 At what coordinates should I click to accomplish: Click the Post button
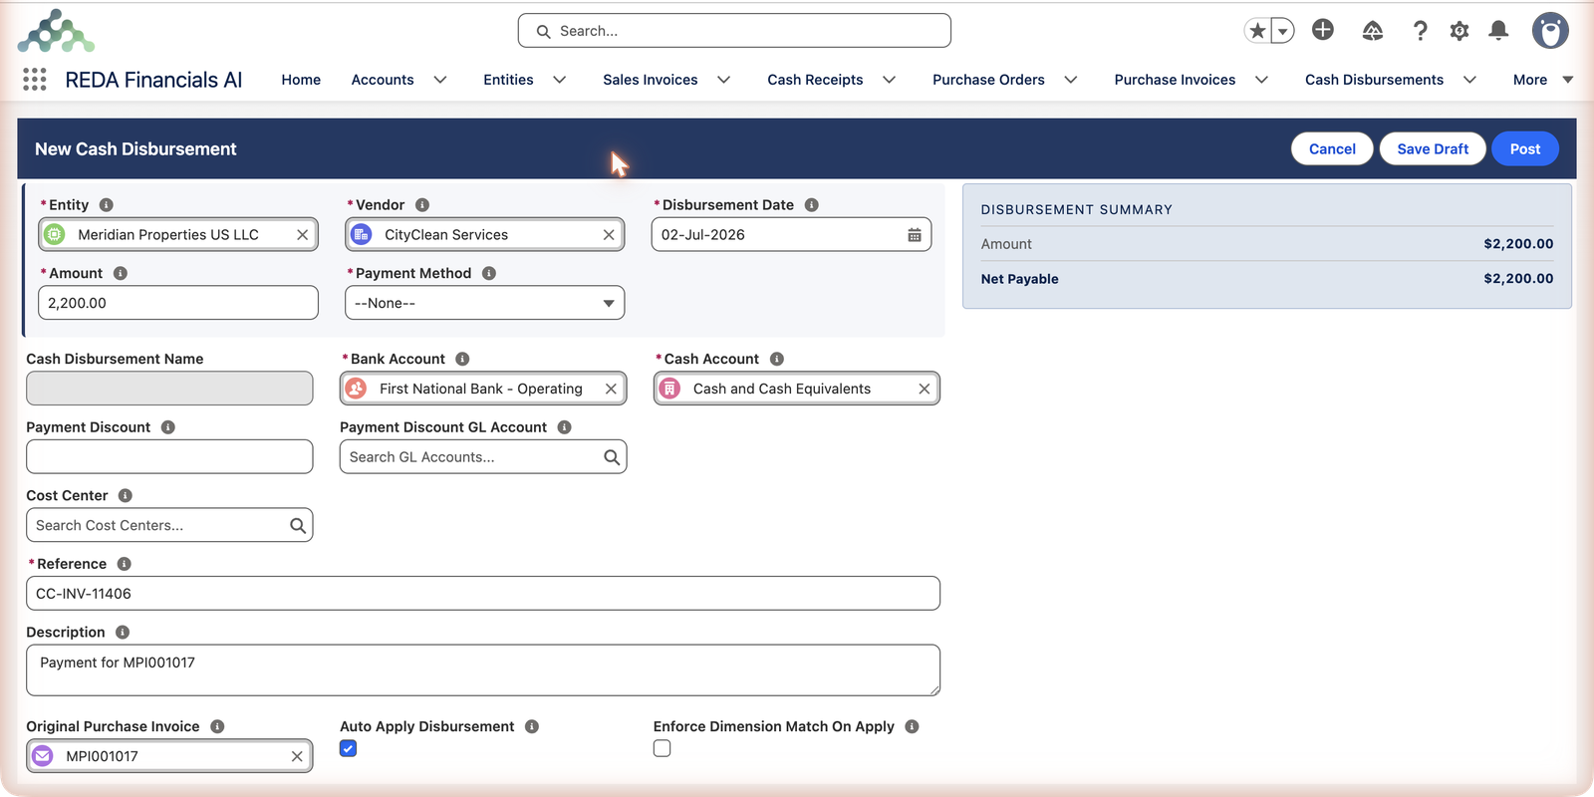(1524, 148)
